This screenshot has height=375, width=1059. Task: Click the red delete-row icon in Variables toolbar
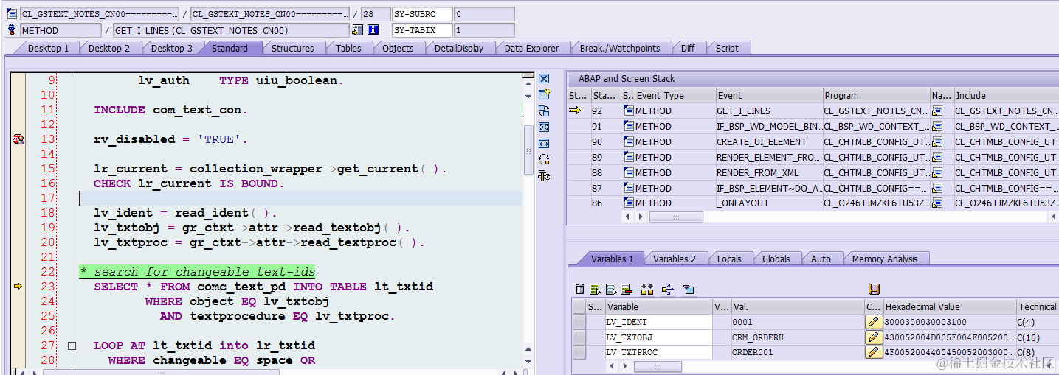pos(626,289)
